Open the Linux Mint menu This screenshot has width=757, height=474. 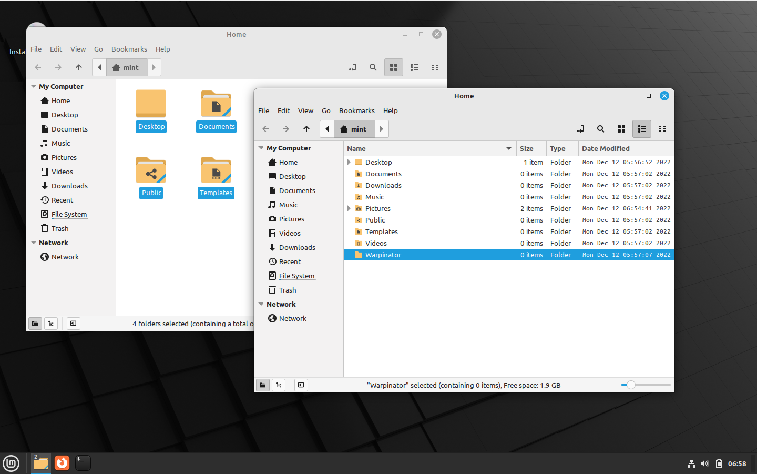pos(11,463)
